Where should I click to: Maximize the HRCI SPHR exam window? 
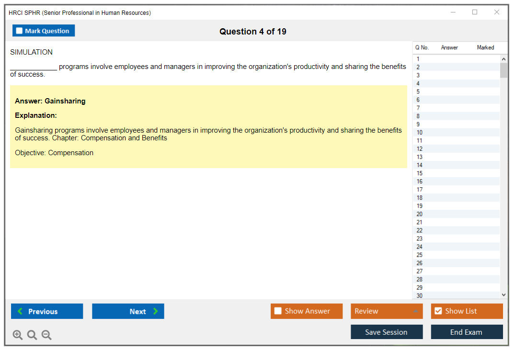[x=475, y=12]
